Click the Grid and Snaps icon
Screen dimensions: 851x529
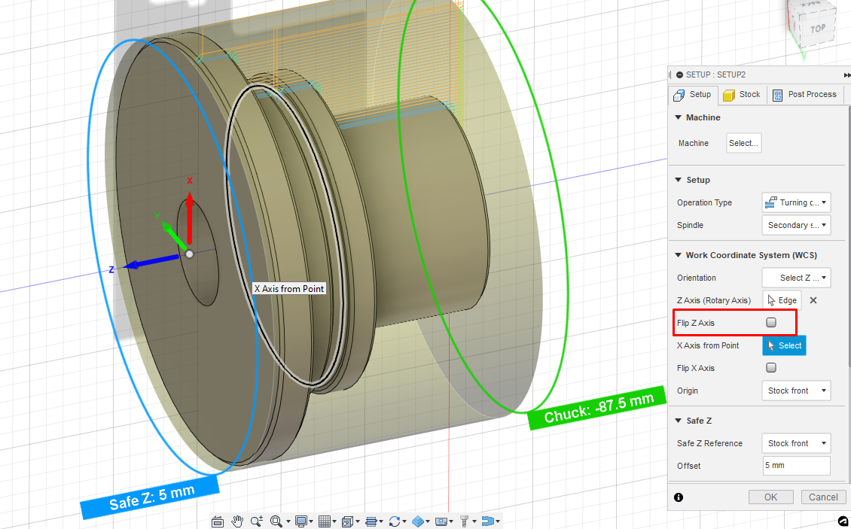325,521
